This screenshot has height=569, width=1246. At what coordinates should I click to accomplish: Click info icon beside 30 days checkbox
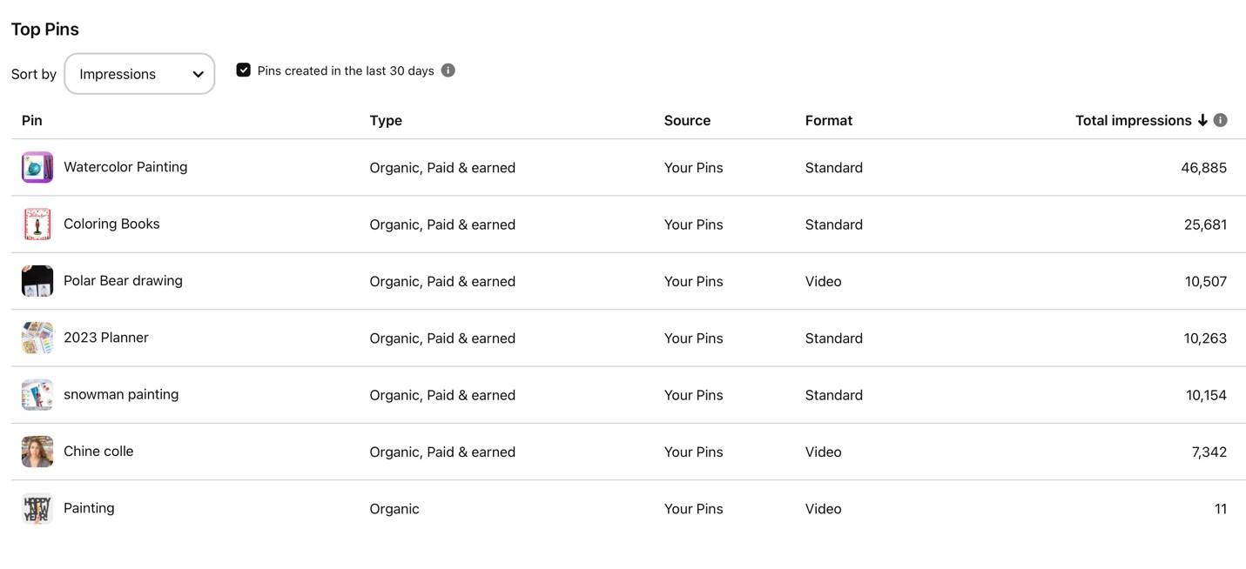(x=448, y=70)
